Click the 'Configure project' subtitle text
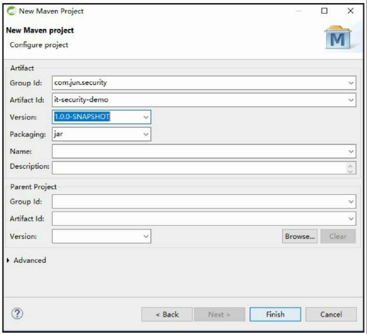Screen dimensions: 367x334 pos(39,45)
